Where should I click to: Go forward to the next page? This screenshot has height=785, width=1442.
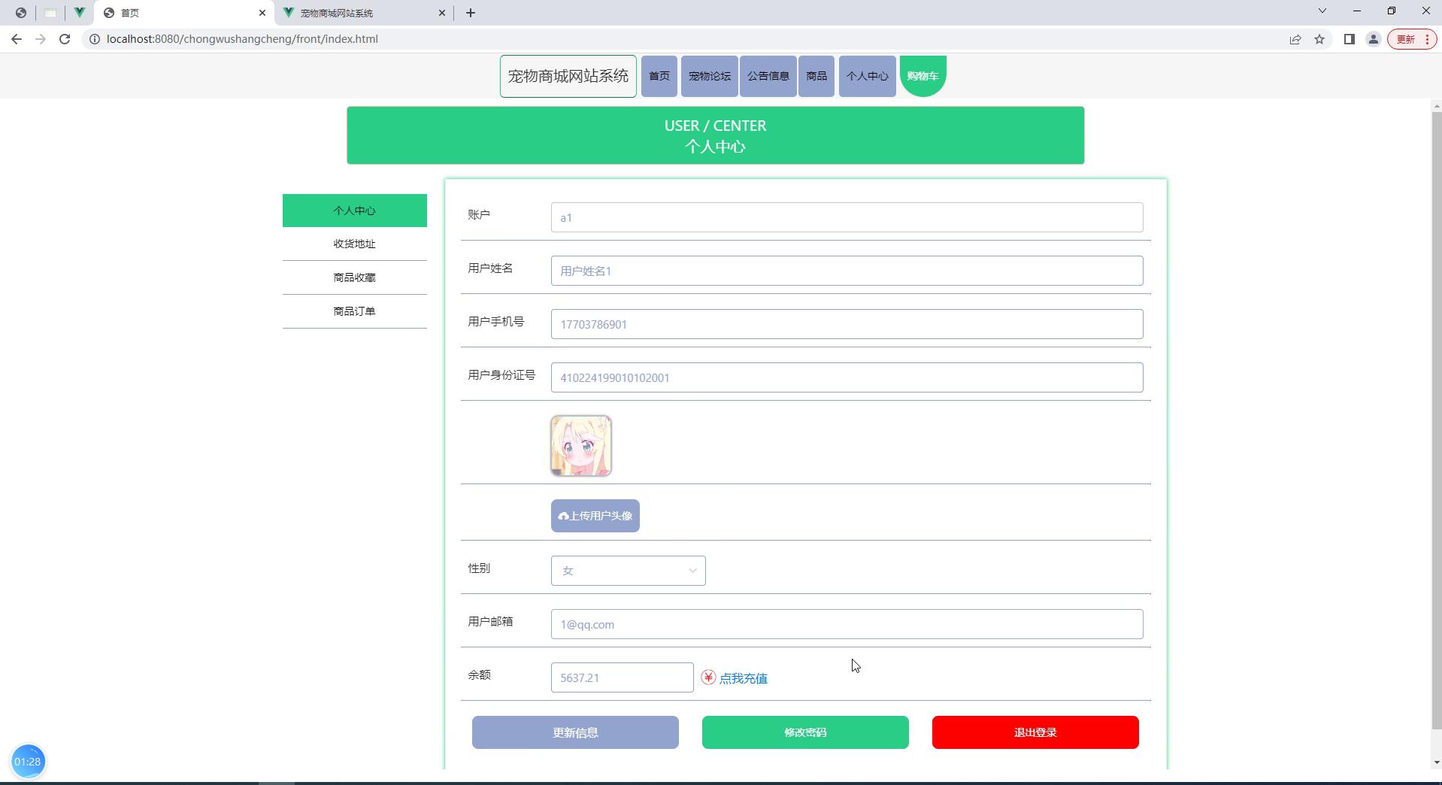[41, 39]
